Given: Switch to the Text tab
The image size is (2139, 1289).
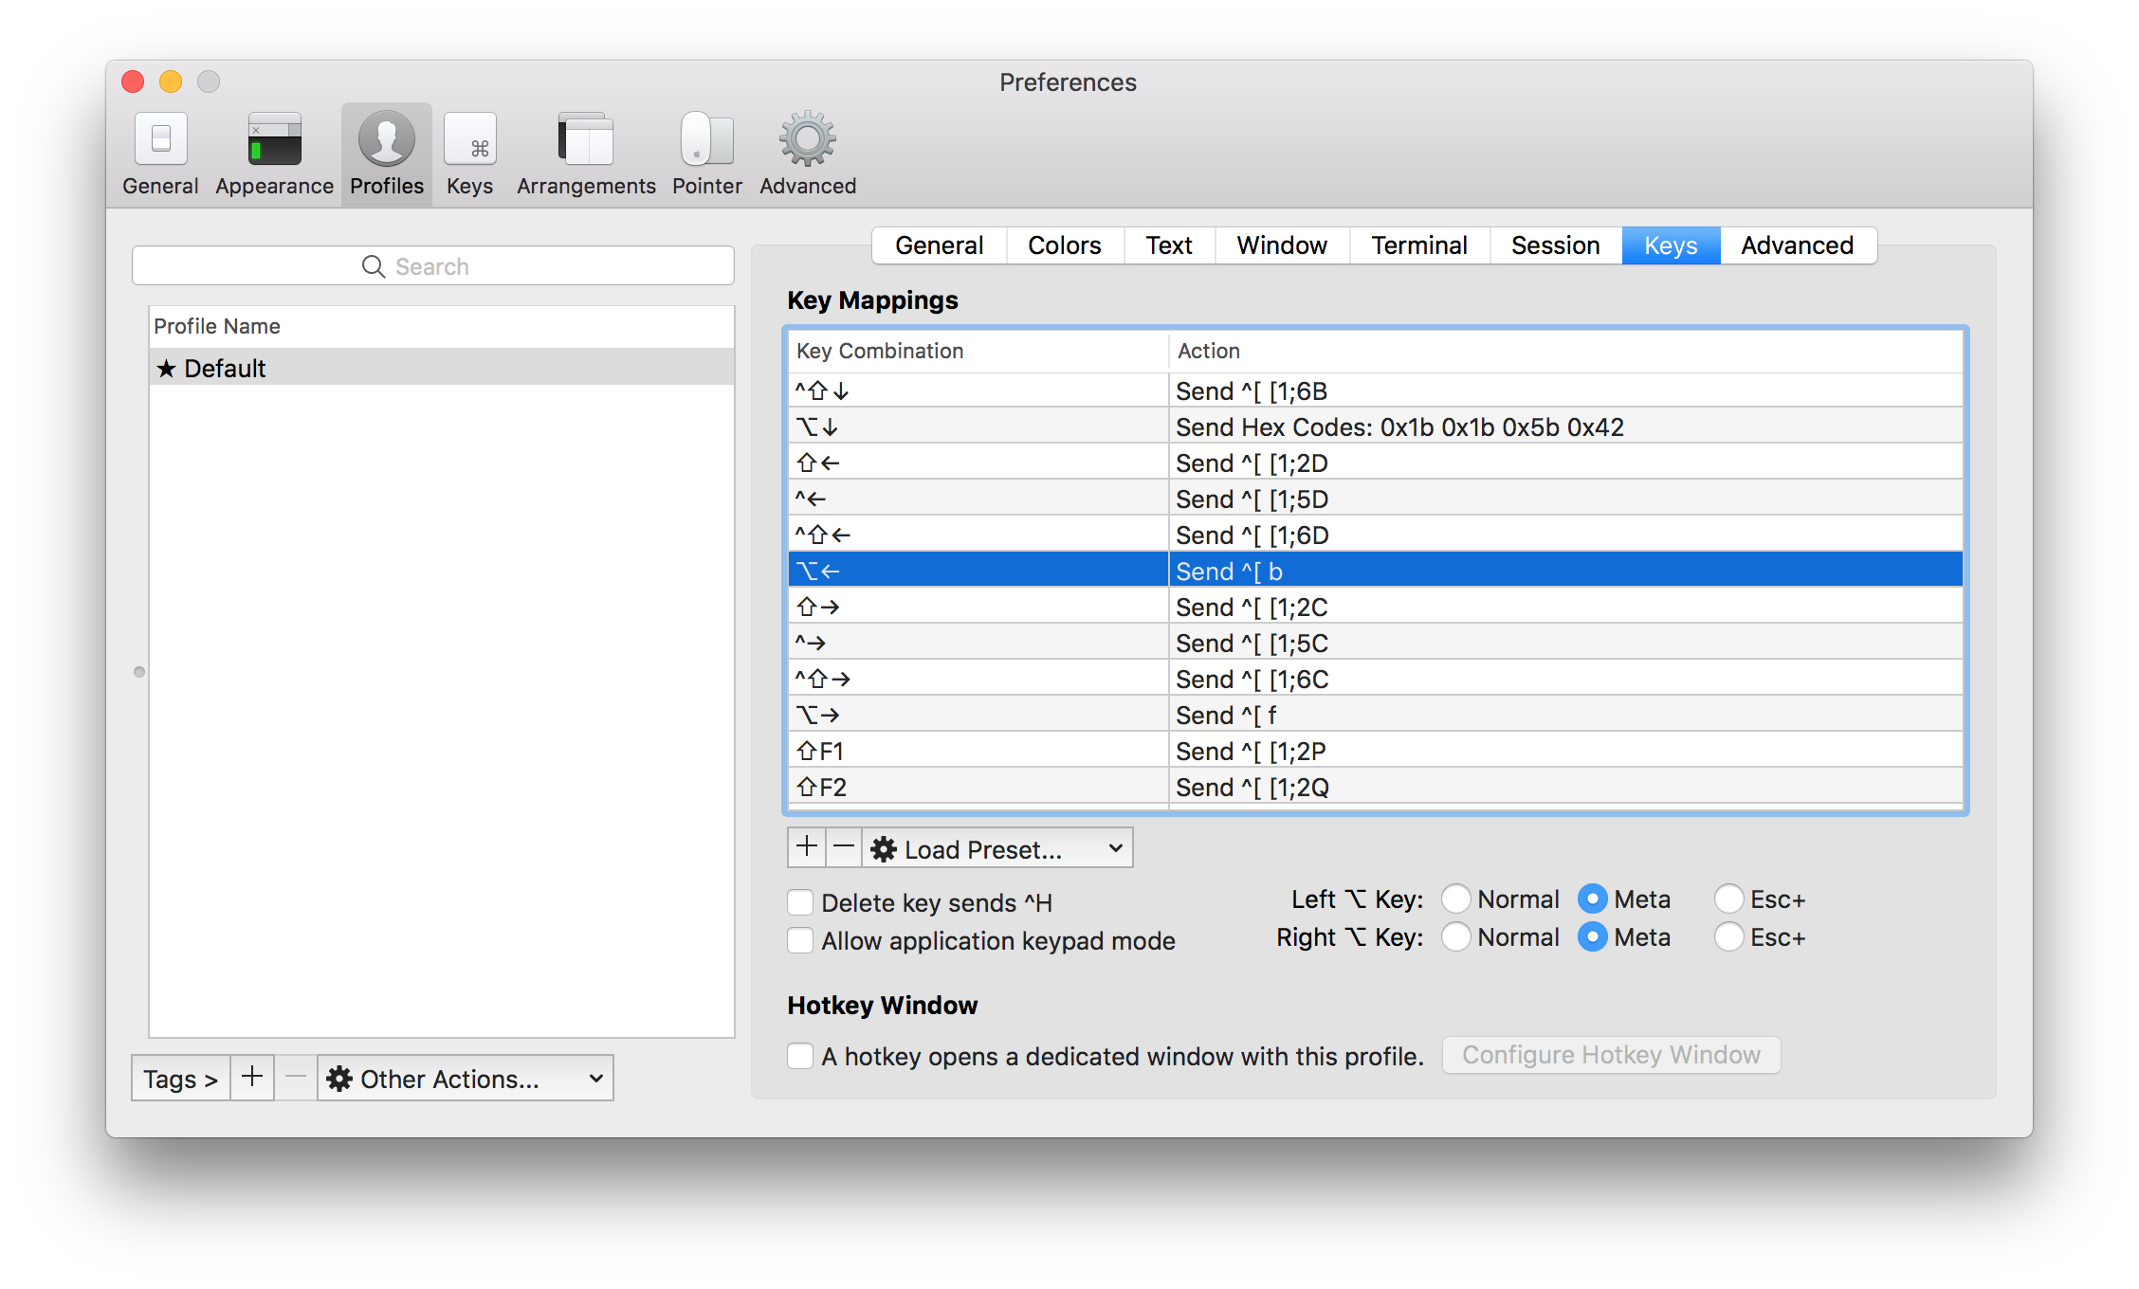Looking at the screenshot, I should [1169, 245].
